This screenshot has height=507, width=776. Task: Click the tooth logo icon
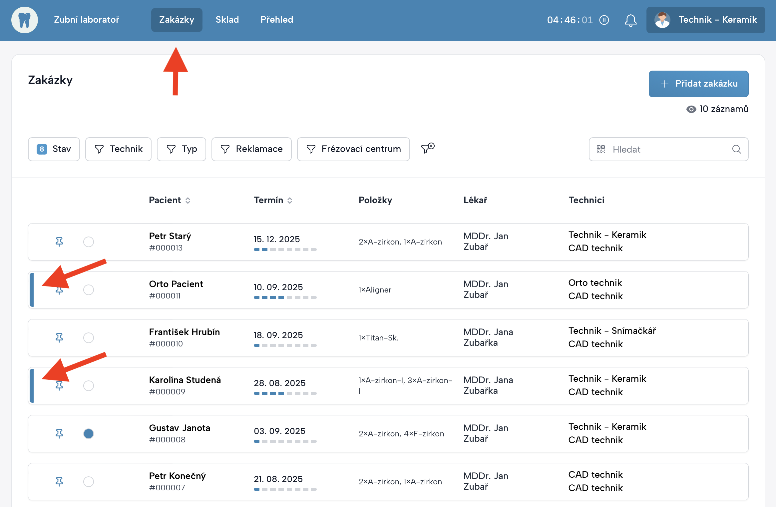(25, 20)
